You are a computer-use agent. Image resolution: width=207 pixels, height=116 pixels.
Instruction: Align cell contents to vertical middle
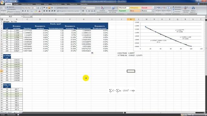pyautogui.click(x=47, y=8)
